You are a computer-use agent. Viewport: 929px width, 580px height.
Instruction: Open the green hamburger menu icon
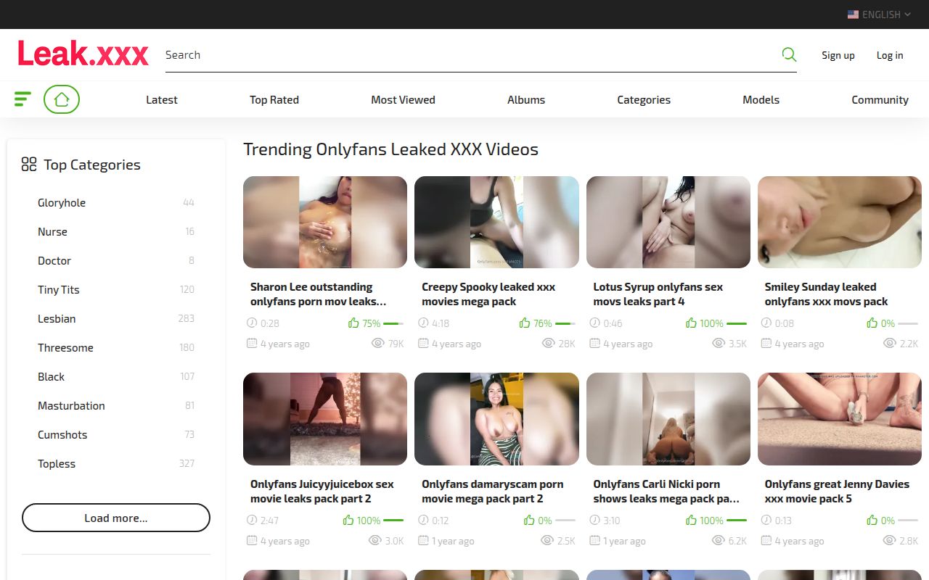[22, 99]
